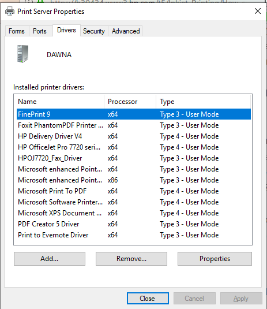267x309 pixels.
Task: Select the HP Delivery Driver V4 row
Action: (134, 136)
